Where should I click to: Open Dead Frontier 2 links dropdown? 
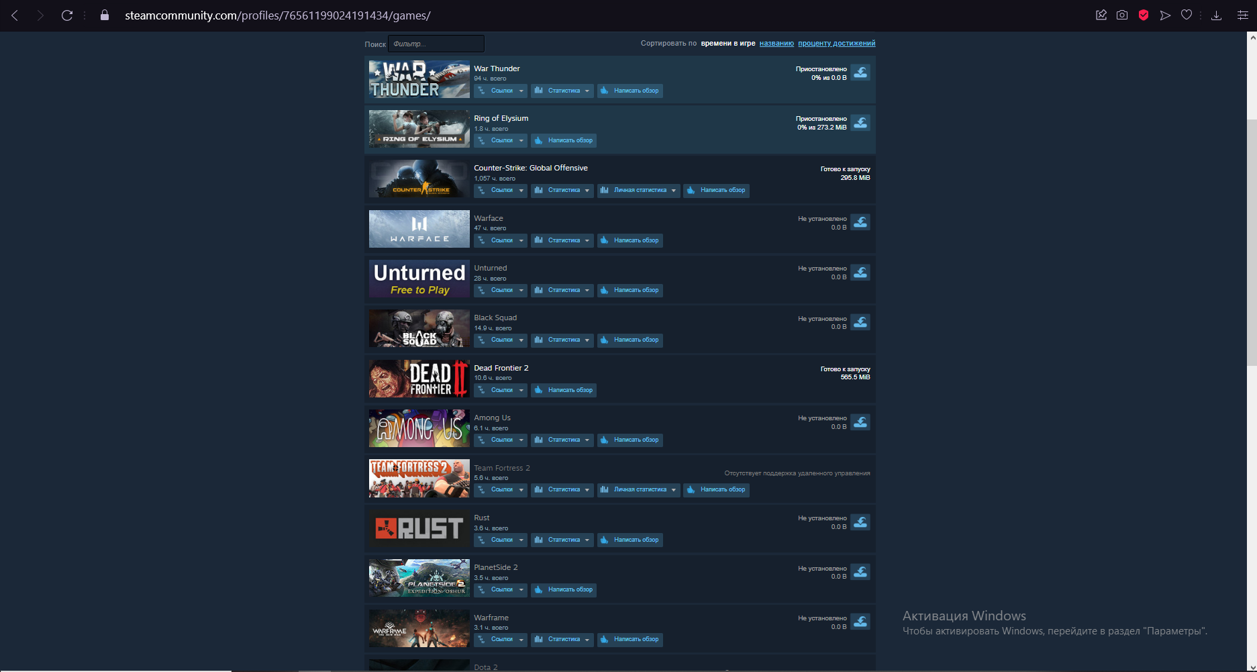(501, 390)
